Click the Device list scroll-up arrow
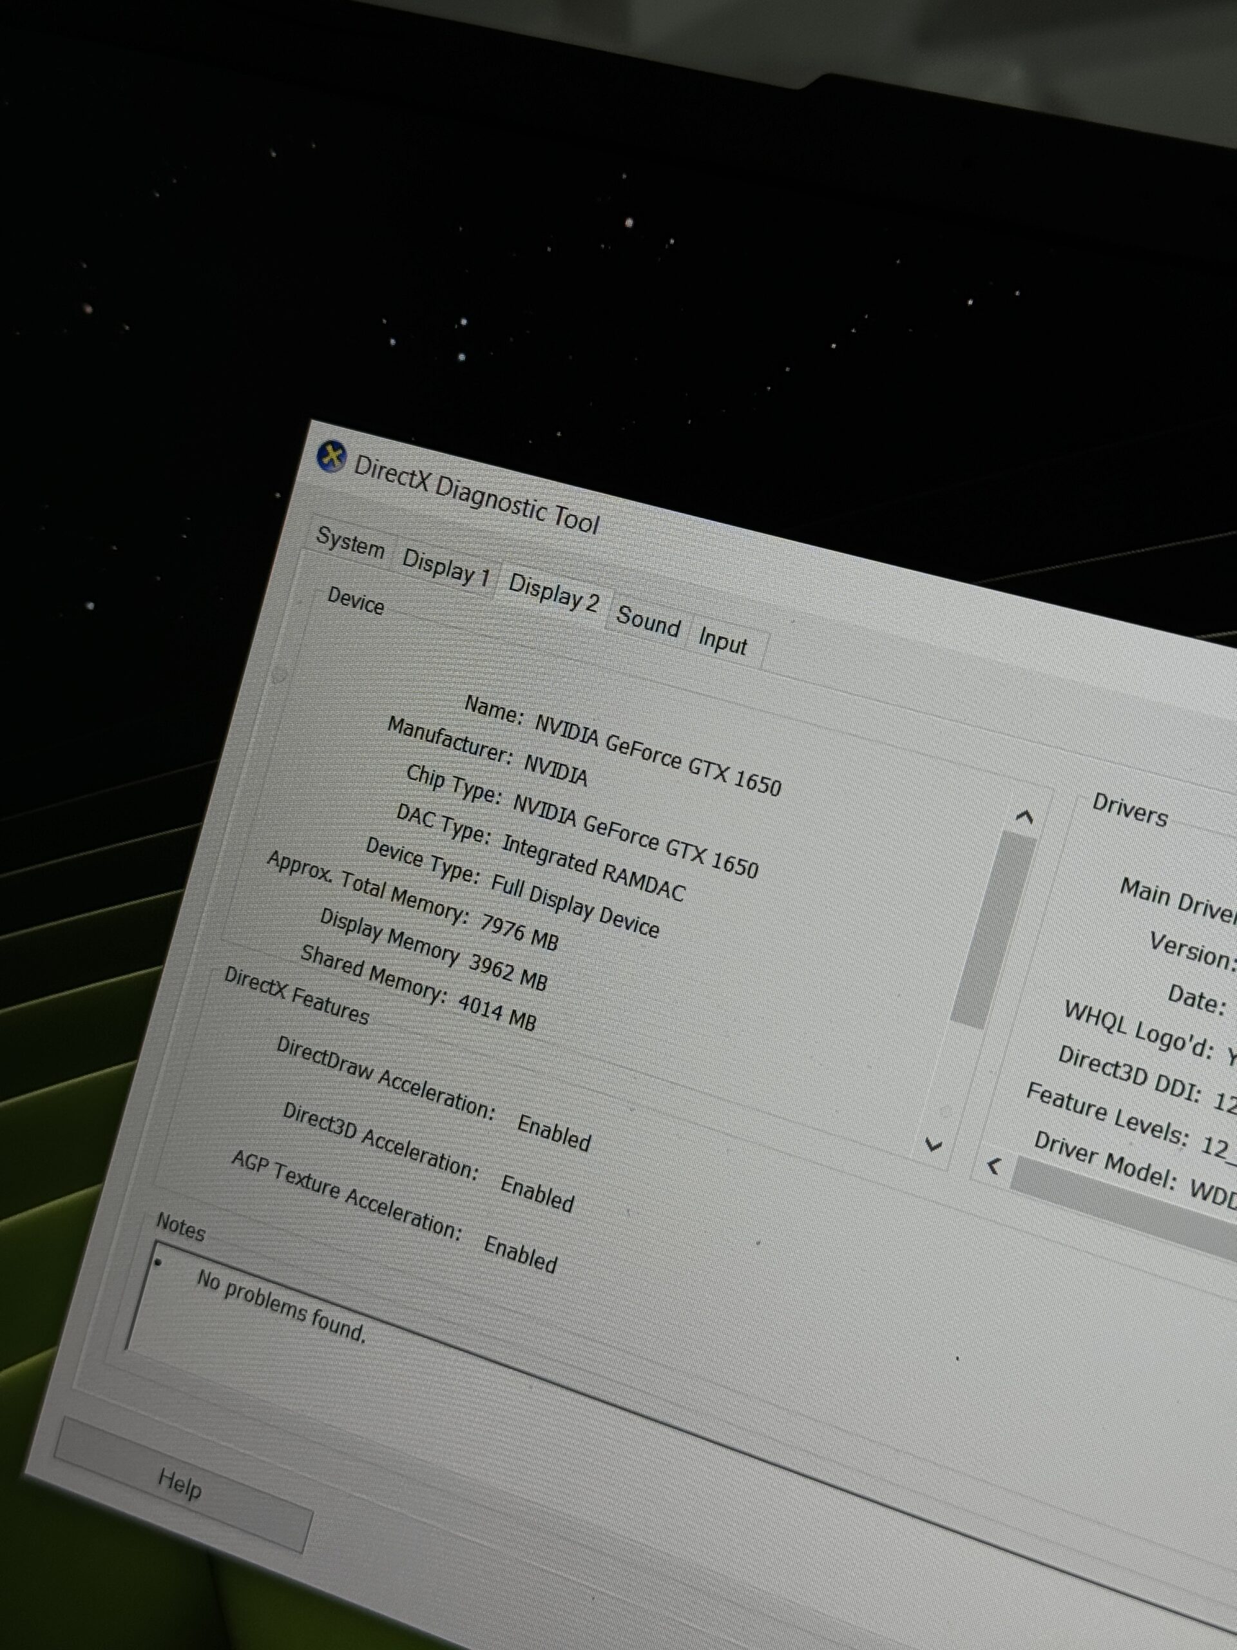 tap(1025, 817)
